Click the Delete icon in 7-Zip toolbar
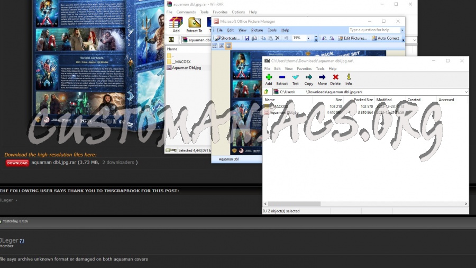Image resolution: width=476 pixels, height=268 pixels. (x=335, y=77)
